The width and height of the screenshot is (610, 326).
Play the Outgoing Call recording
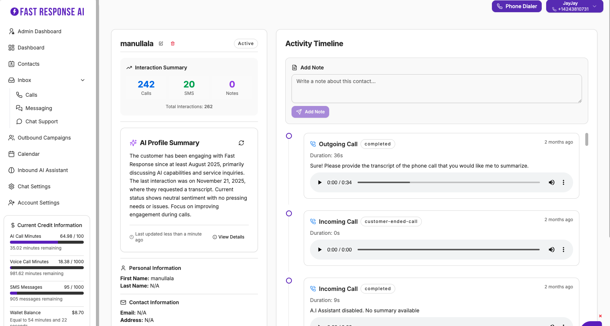[x=320, y=182]
